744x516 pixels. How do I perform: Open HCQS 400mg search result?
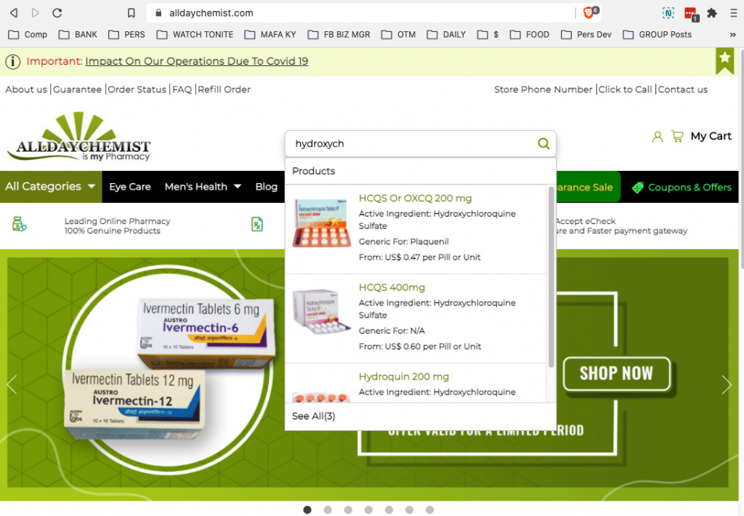coord(392,287)
